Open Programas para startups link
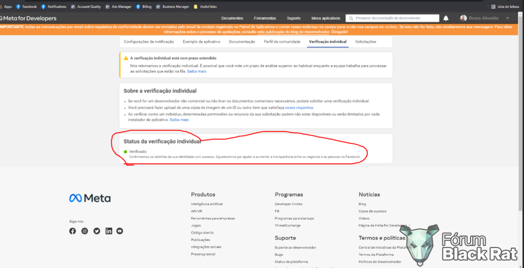This screenshot has width=524, height=268. coord(294,218)
